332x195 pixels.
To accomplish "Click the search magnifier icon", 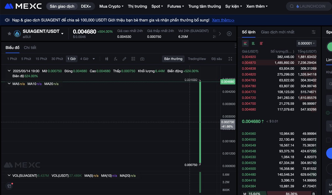I will click(292, 6).
